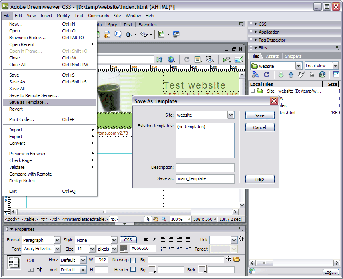This screenshot has height=279, width=343.
Task: Apply Italic formatting in Properties
Action: [x=154, y=240]
